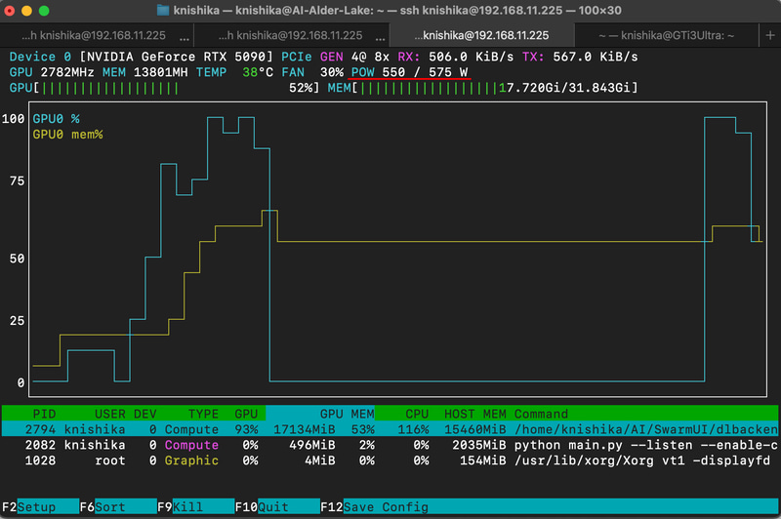781x519 pixels.
Task: Click the CPU column header
Action: (417, 414)
